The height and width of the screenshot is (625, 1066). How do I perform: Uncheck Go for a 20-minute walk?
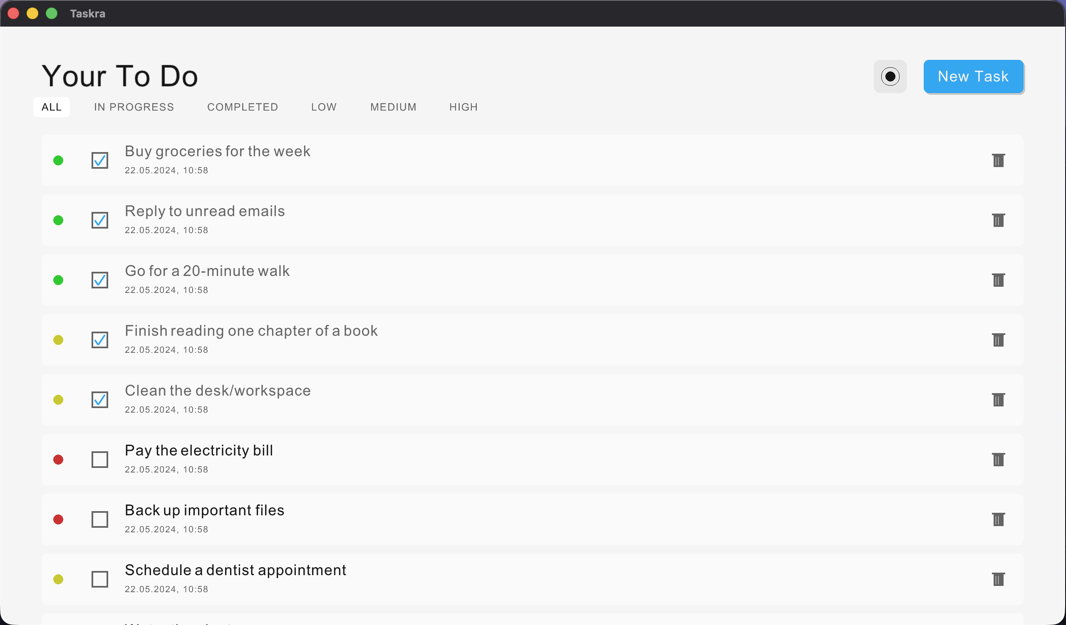coord(100,280)
